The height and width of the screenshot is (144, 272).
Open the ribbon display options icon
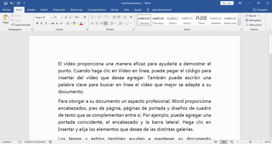click(x=240, y=3)
